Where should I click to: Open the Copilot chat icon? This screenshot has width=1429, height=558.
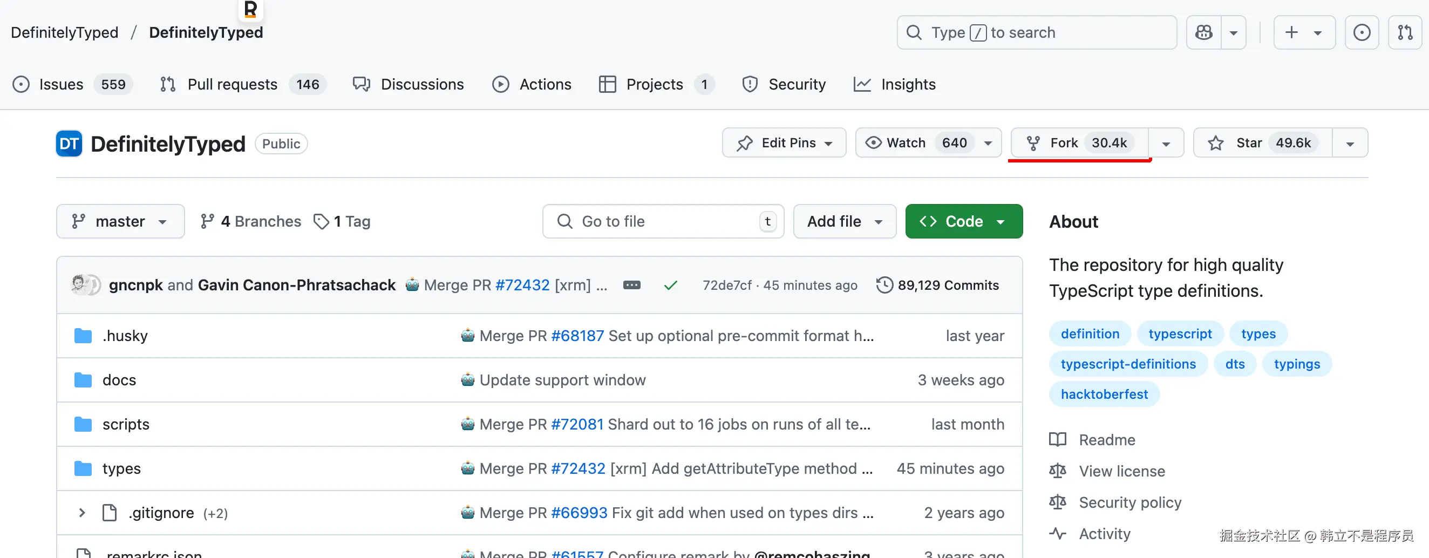click(1204, 33)
